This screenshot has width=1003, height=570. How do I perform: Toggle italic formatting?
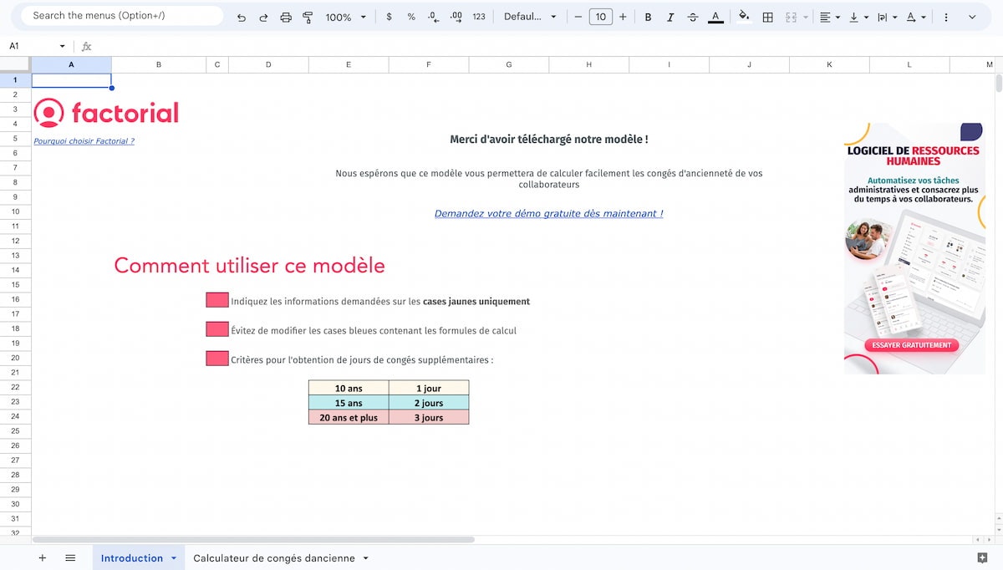pyautogui.click(x=670, y=17)
